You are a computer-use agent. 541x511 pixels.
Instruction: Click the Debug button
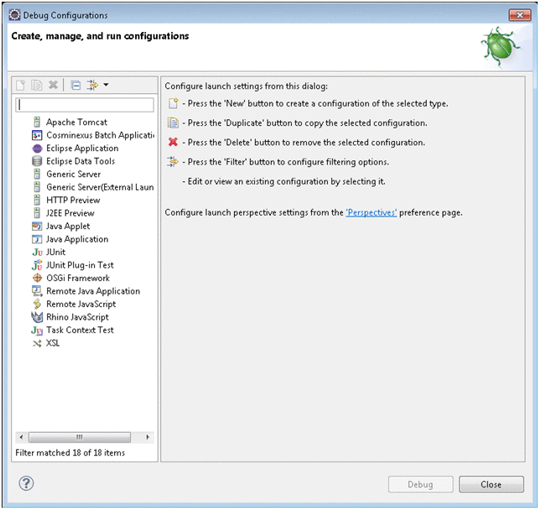pyautogui.click(x=420, y=484)
